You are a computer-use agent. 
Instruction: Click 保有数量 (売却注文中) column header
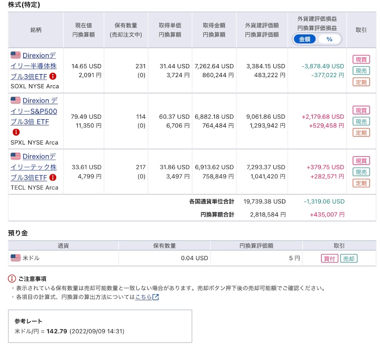126,30
